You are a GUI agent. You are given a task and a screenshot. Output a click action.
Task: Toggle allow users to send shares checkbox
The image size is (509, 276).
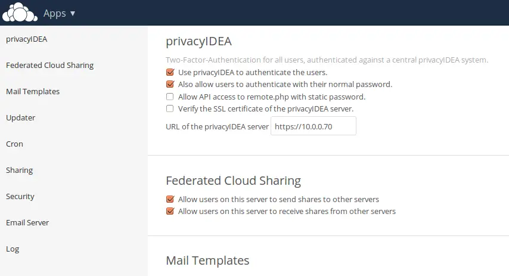coord(170,199)
